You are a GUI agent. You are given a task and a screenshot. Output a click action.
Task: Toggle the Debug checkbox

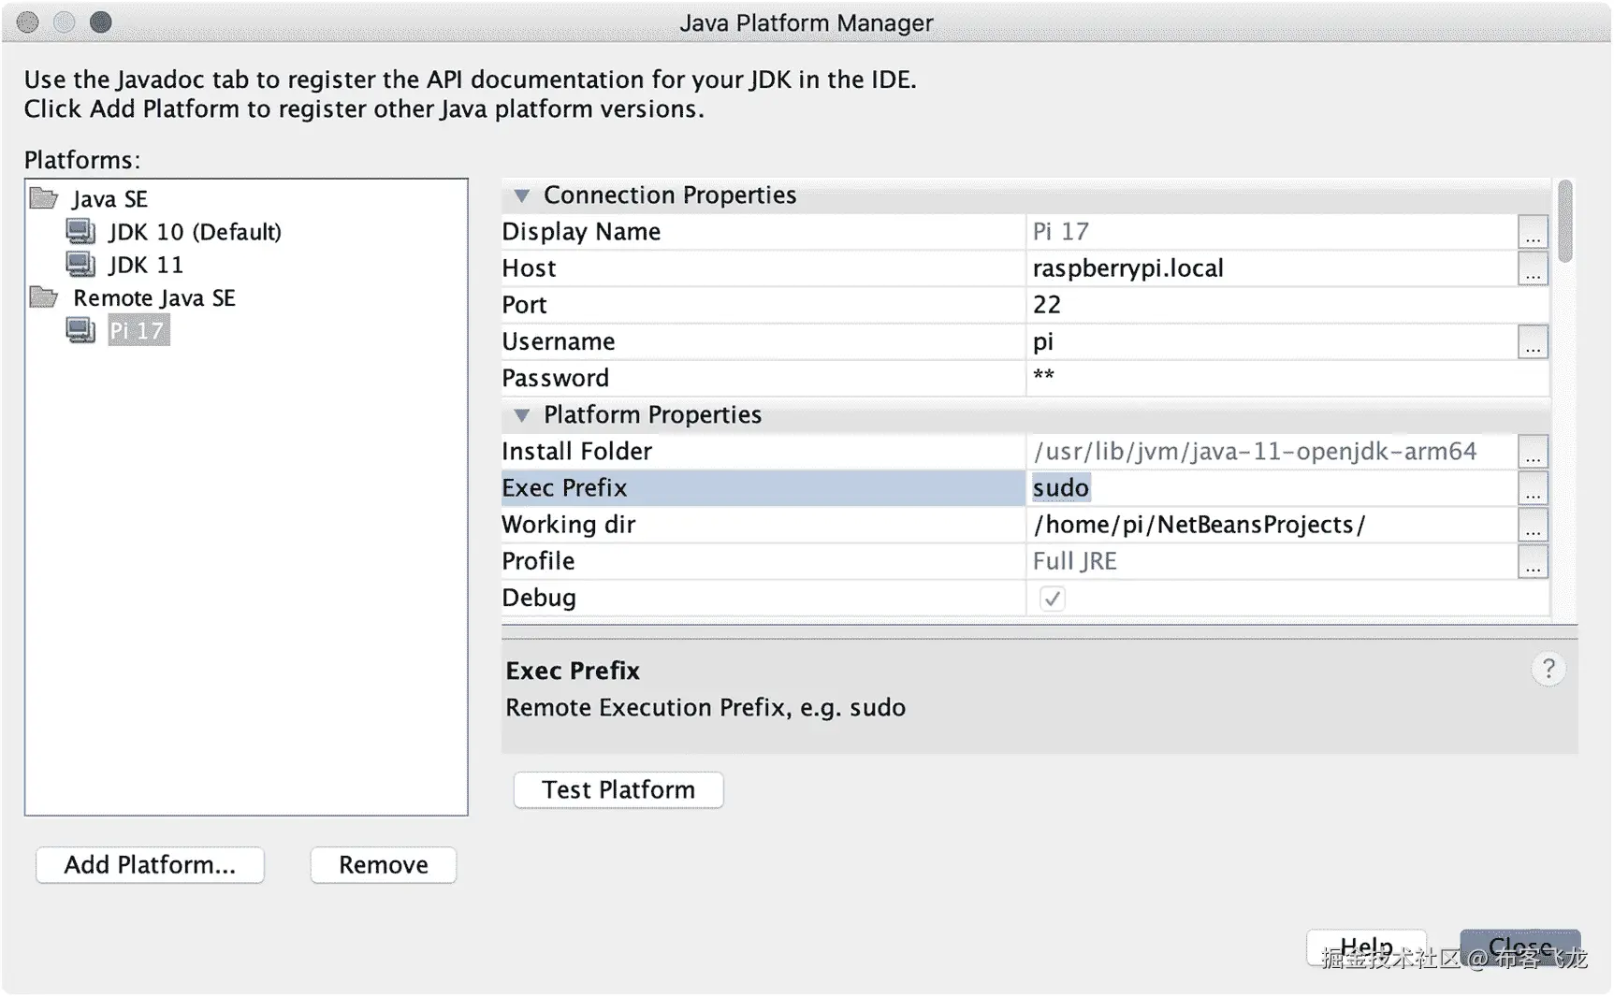1053,599
